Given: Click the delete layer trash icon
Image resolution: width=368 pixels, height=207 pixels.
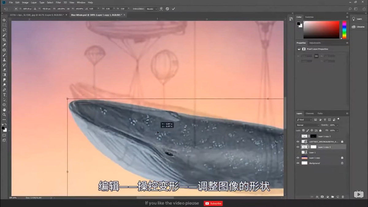Looking at the screenshot, I should click(343, 197).
